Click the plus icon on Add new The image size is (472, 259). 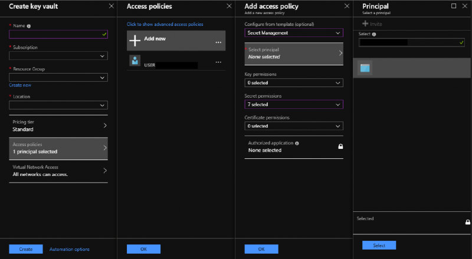pos(135,40)
